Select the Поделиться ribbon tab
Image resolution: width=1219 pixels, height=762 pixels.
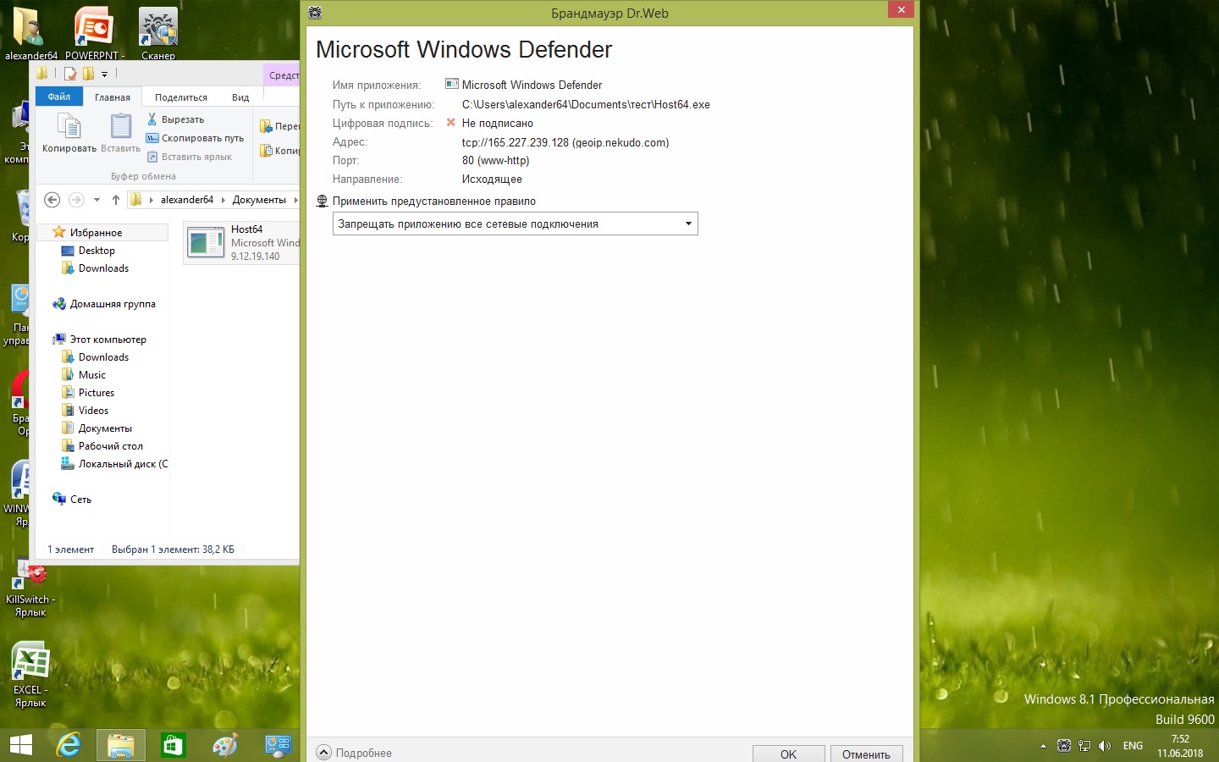pyautogui.click(x=181, y=97)
